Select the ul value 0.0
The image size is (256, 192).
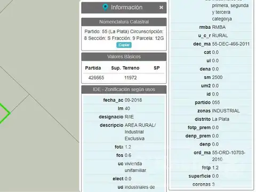point(215,61)
